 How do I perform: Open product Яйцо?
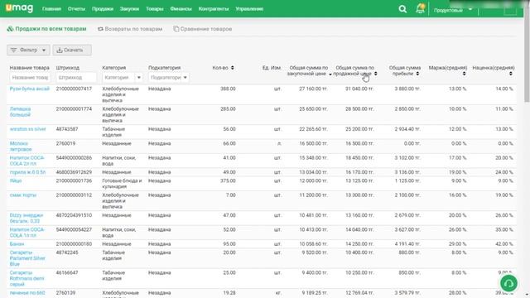click(16, 180)
